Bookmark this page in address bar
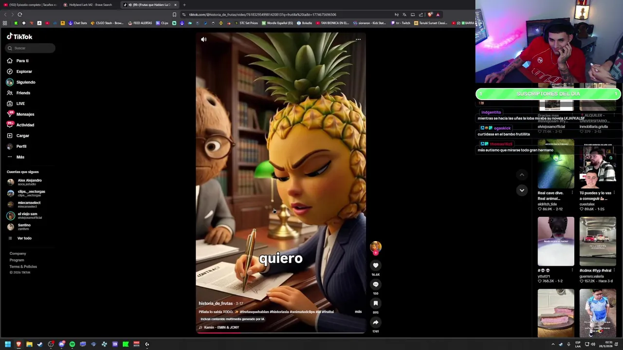This screenshot has width=623, height=350. 174,15
